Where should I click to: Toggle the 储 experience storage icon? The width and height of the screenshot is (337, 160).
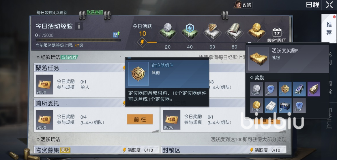tap(116, 35)
